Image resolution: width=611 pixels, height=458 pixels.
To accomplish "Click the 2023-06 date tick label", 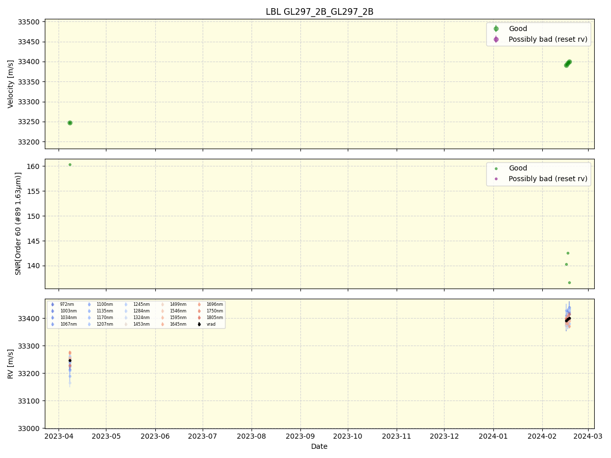I will (x=155, y=436).
